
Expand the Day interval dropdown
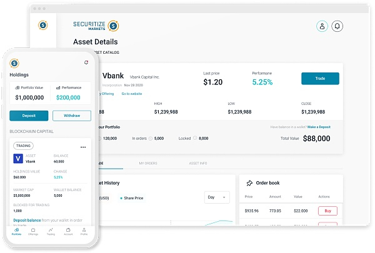click(x=217, y=197)
